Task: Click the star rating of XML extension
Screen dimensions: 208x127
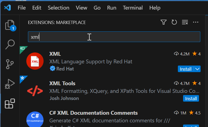Action: 196,54
